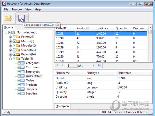155x116 pixels.
Task: Click the page number input field
Action: (x=72, y=66)
